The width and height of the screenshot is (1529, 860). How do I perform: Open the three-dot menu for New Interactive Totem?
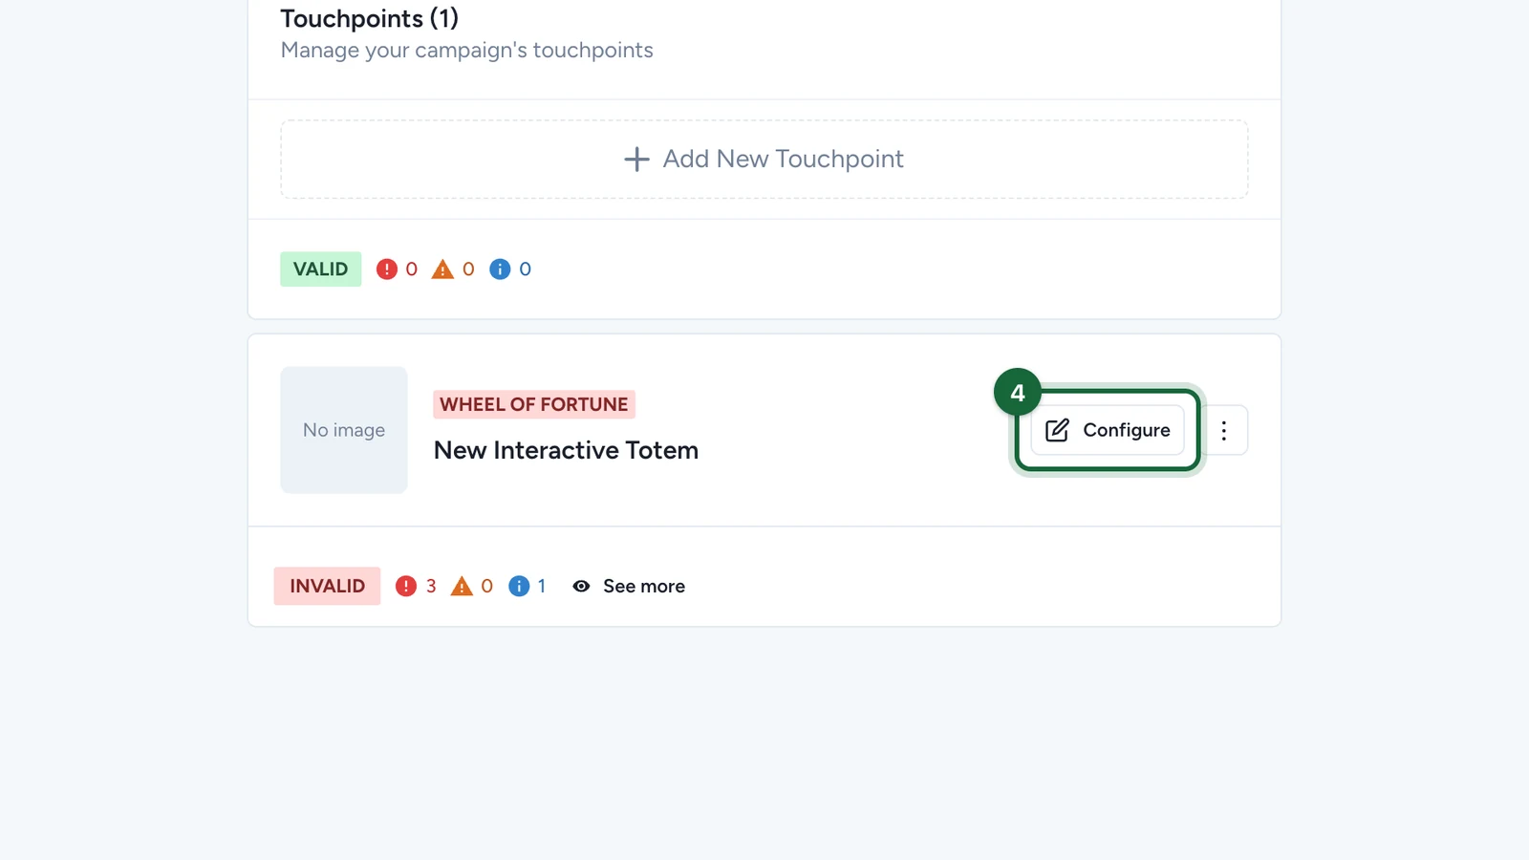tap(1224, 430)
